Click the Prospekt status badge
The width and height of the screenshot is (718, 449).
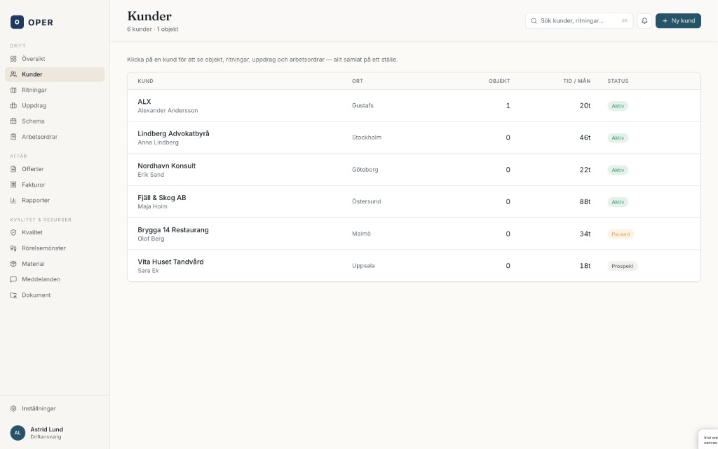pyautogui.click(x=623, y=266)
